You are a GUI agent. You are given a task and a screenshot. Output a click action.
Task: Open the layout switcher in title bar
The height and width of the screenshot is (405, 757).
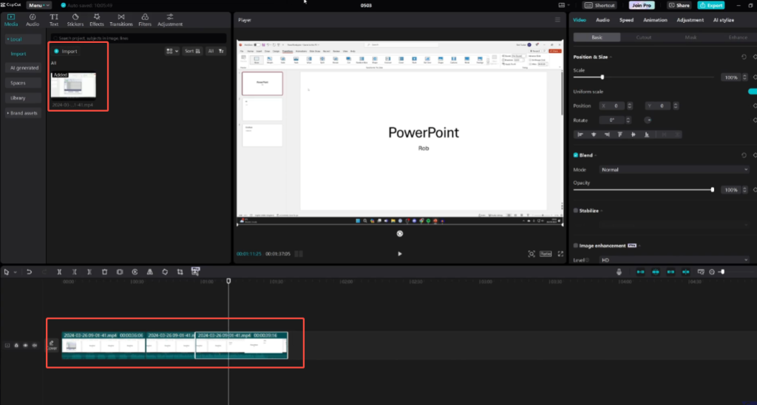click(564, 5)
